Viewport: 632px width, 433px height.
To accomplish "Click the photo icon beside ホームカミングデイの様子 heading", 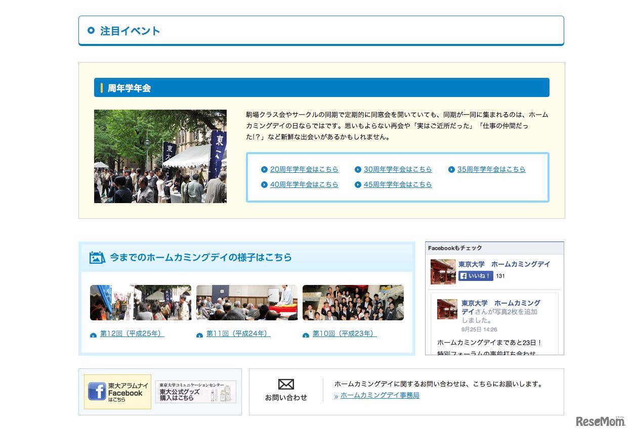I will click(96, 257).
